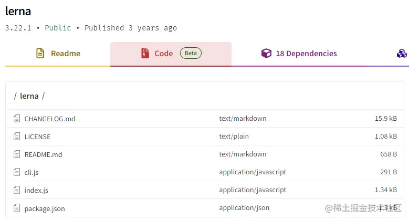
Task: Click the file icon beside cli.js
Action: pos(17,172)
